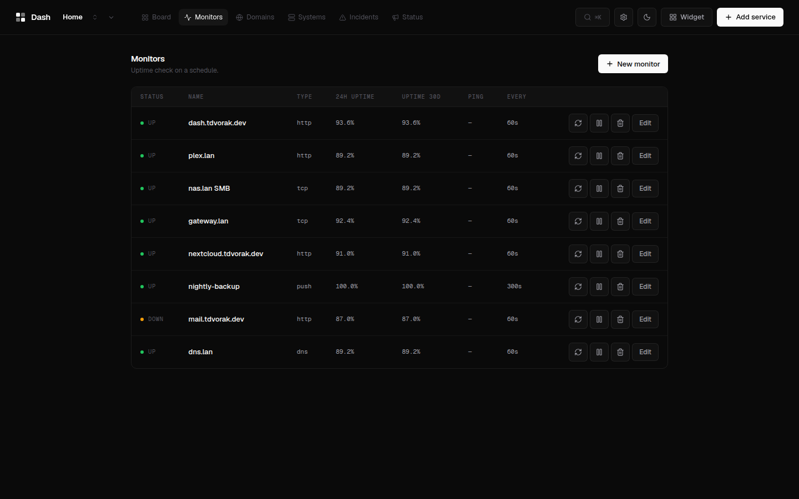The height and width of the screenshot is (499, 799).
Task: Open the plex.lan monitor name
Action: pyautogui.click(x=201, y=156)
